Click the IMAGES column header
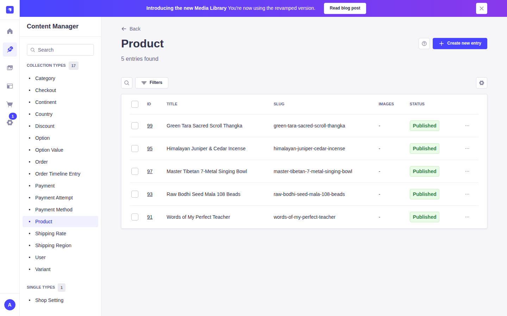 [386, 104]
